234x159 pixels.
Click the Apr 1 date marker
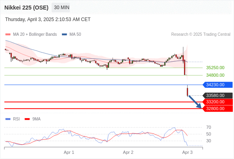point(69,152)
